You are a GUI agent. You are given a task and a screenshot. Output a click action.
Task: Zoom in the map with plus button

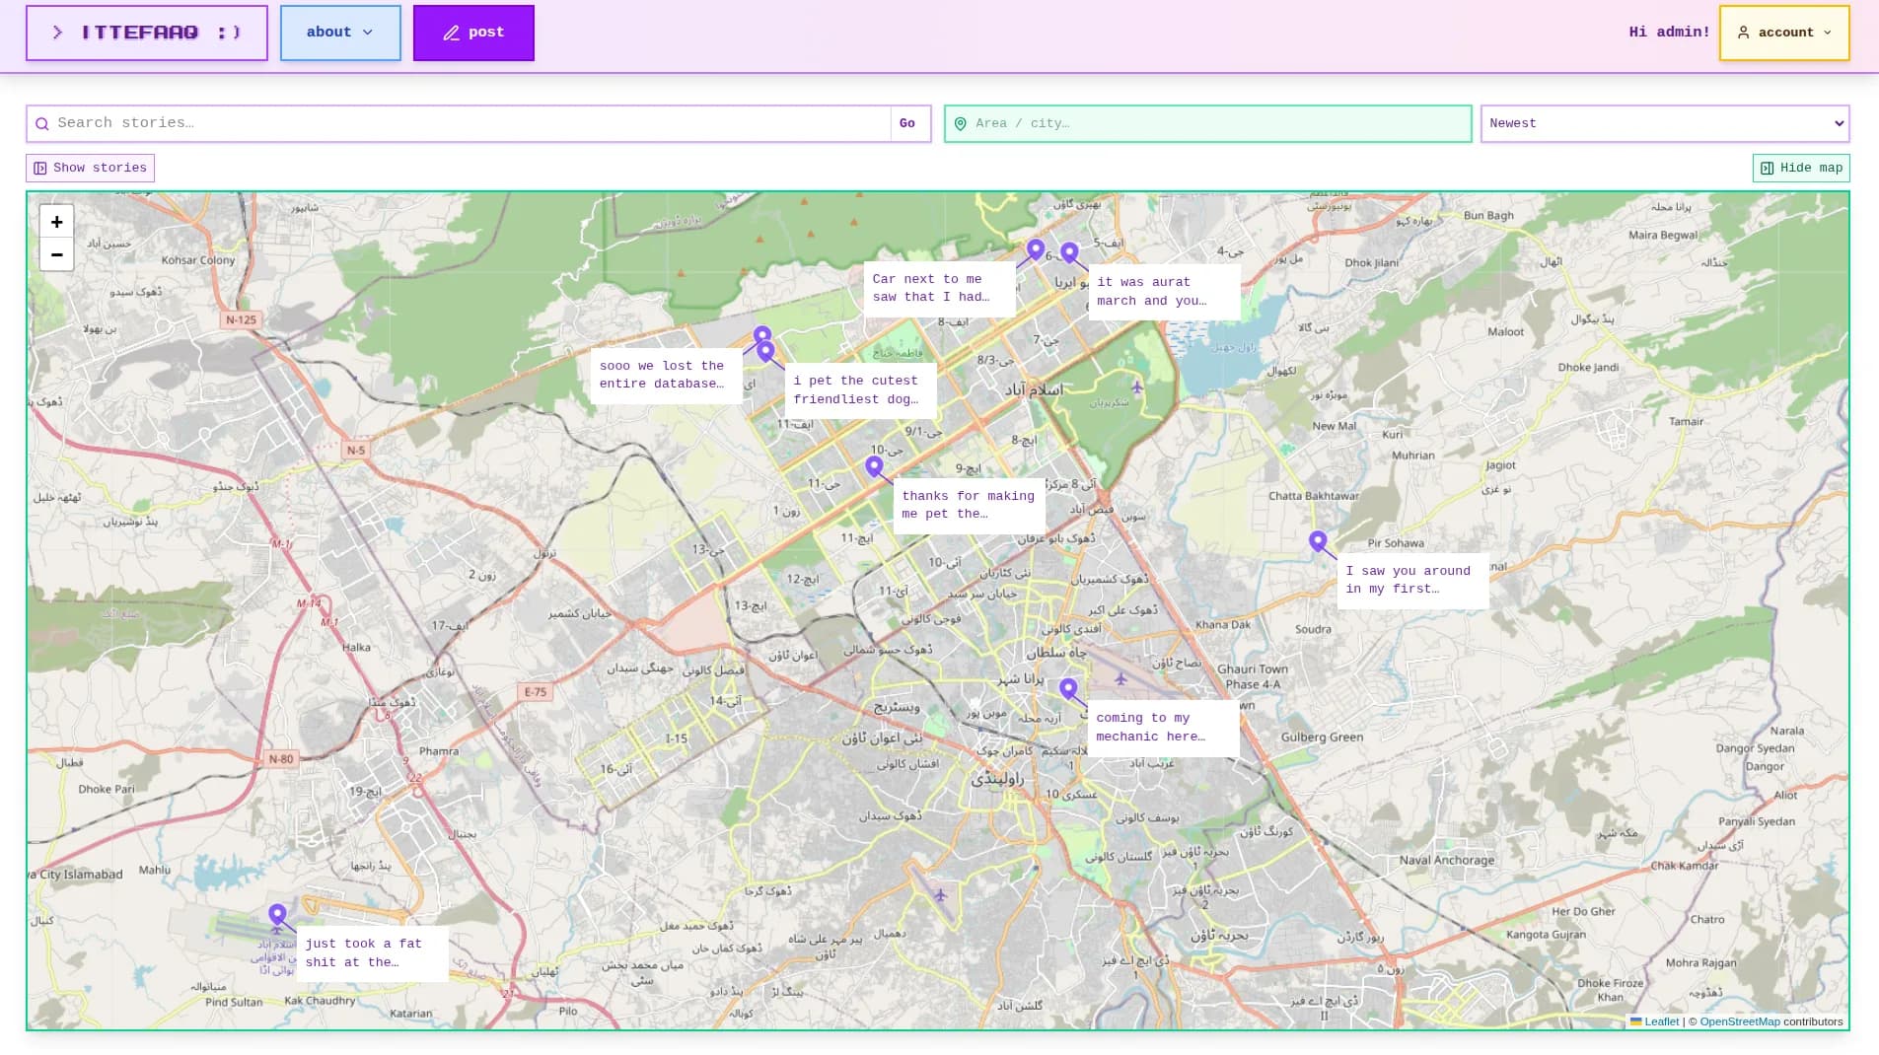56,222
